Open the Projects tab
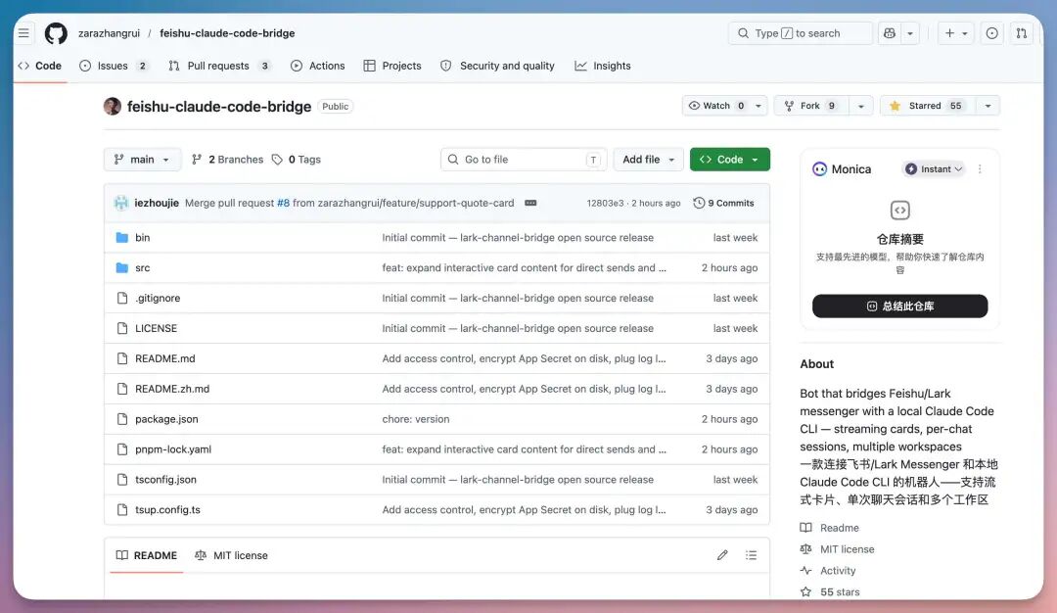 point(392,66)
